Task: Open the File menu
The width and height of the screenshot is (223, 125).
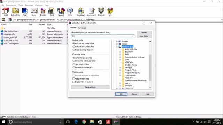Action: [2, 5]
